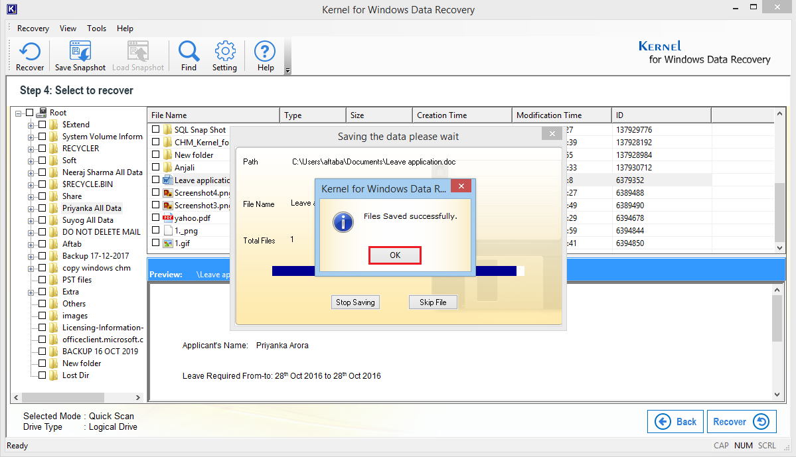
Task: Click the Load Snapshot toolbar icon
Action: click(x=138, y=51)
